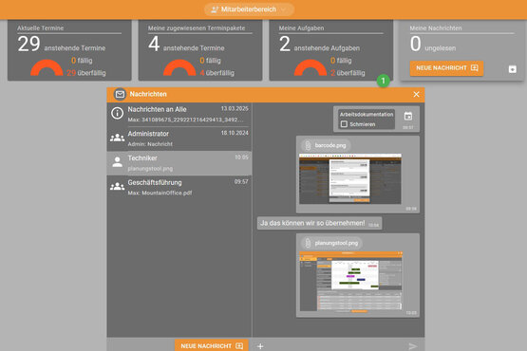Viewport: 527px width, 351px height.
Task: Click the envelope icon in Nachrichten header
Action: (120, 94)
